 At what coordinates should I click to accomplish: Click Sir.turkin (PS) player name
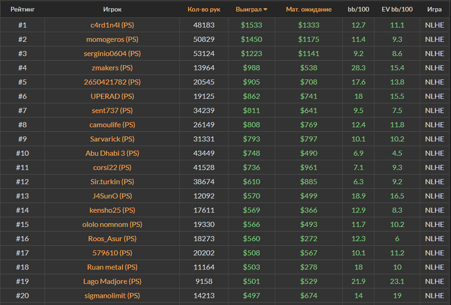coord(112,182)
